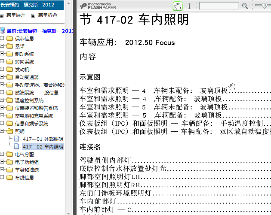Click contents entry 脚部空间照明灯RH

pos(110,185)
